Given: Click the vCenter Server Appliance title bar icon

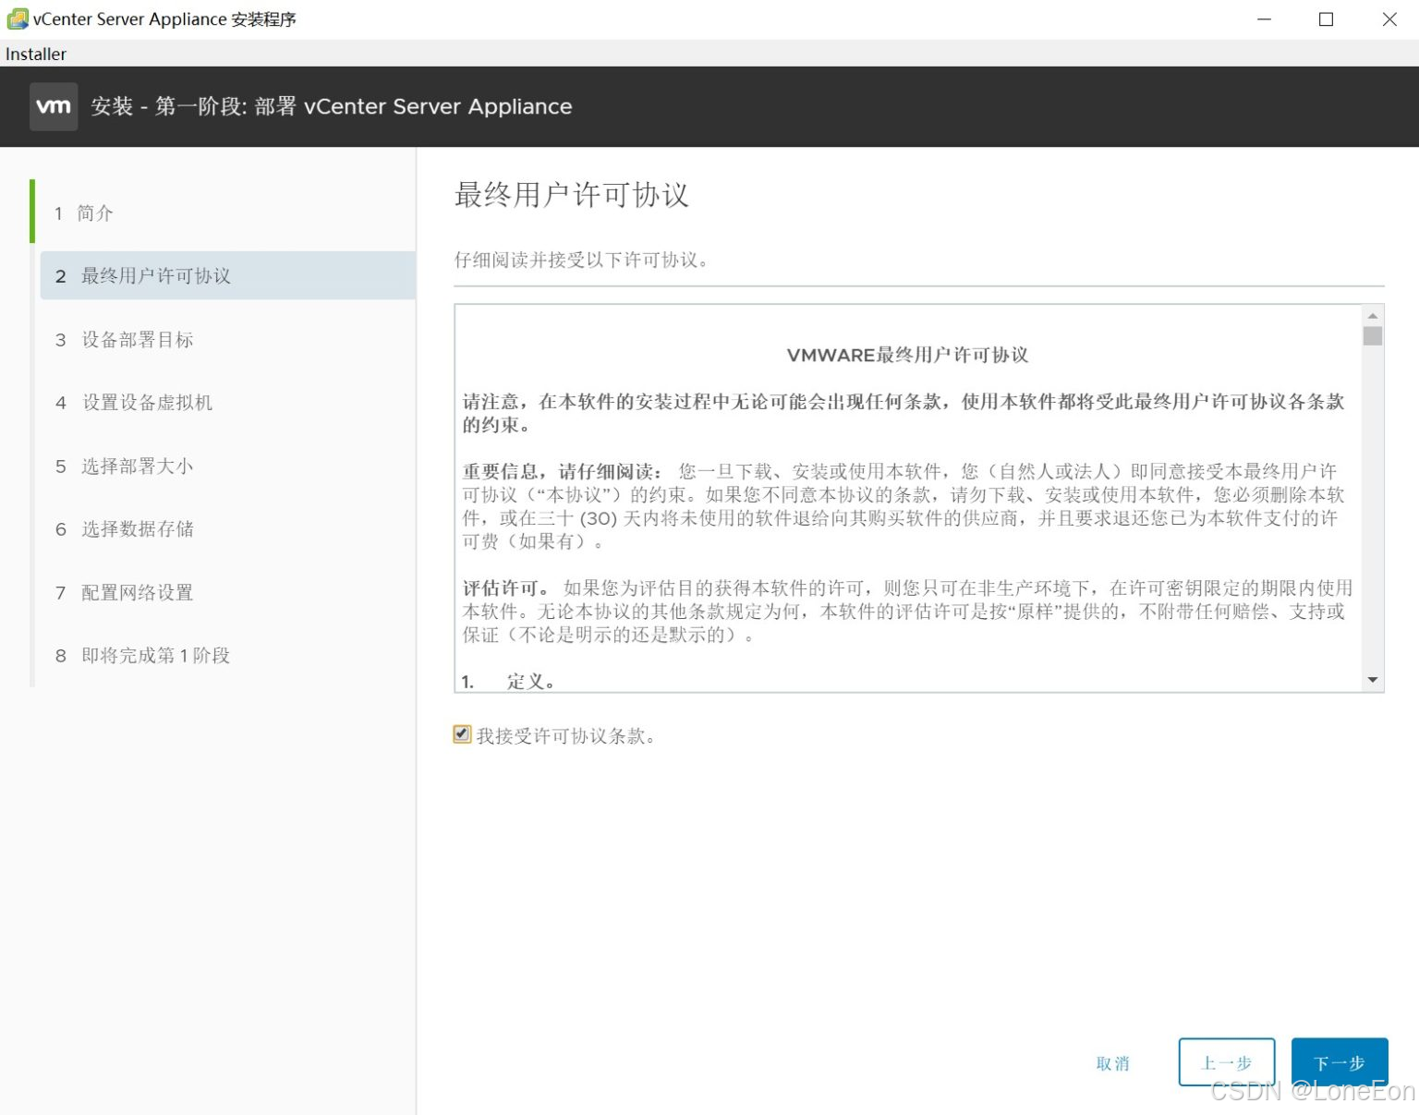Looking at the screenshot, I should (x=18, y=18).
